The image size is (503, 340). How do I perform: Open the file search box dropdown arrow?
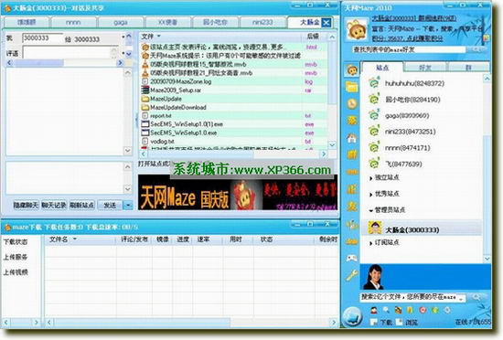(x=461, y=299)
